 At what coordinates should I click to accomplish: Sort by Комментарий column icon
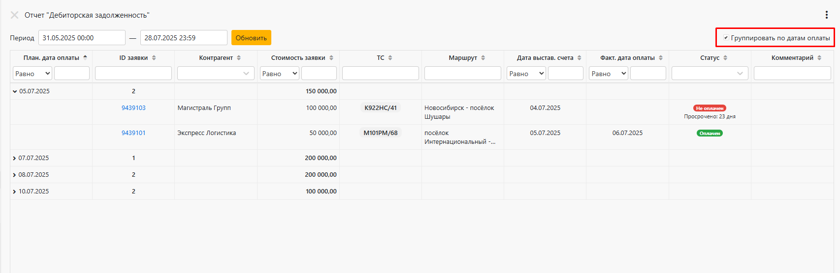point(819,58)
